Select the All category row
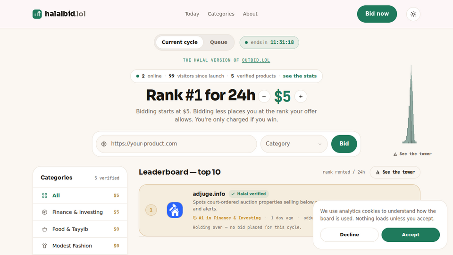This screenshot has height=255, width=453. click(x=80, y=195)
